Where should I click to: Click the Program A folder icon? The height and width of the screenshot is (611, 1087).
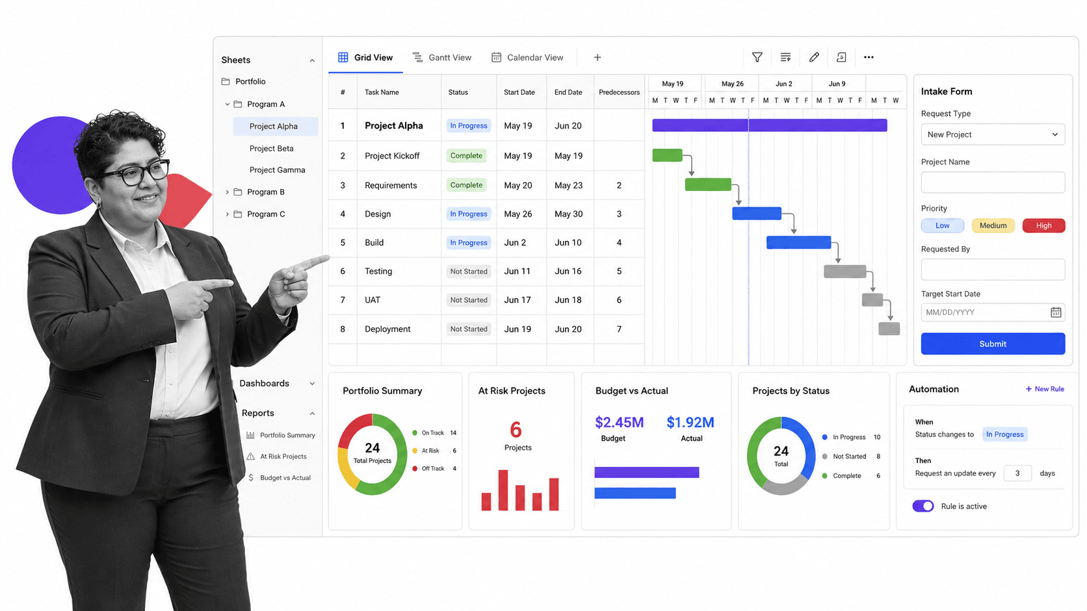click(238, 104)
